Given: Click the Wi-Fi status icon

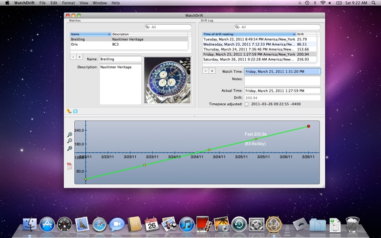Looking at the screenshot, I should (323, 3).
